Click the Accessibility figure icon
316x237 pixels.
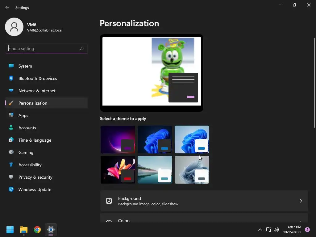pos(11,165)
